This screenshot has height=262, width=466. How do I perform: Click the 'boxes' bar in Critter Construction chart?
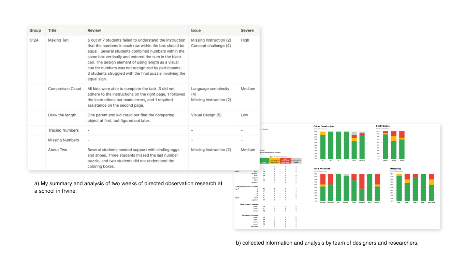point(354,145)
